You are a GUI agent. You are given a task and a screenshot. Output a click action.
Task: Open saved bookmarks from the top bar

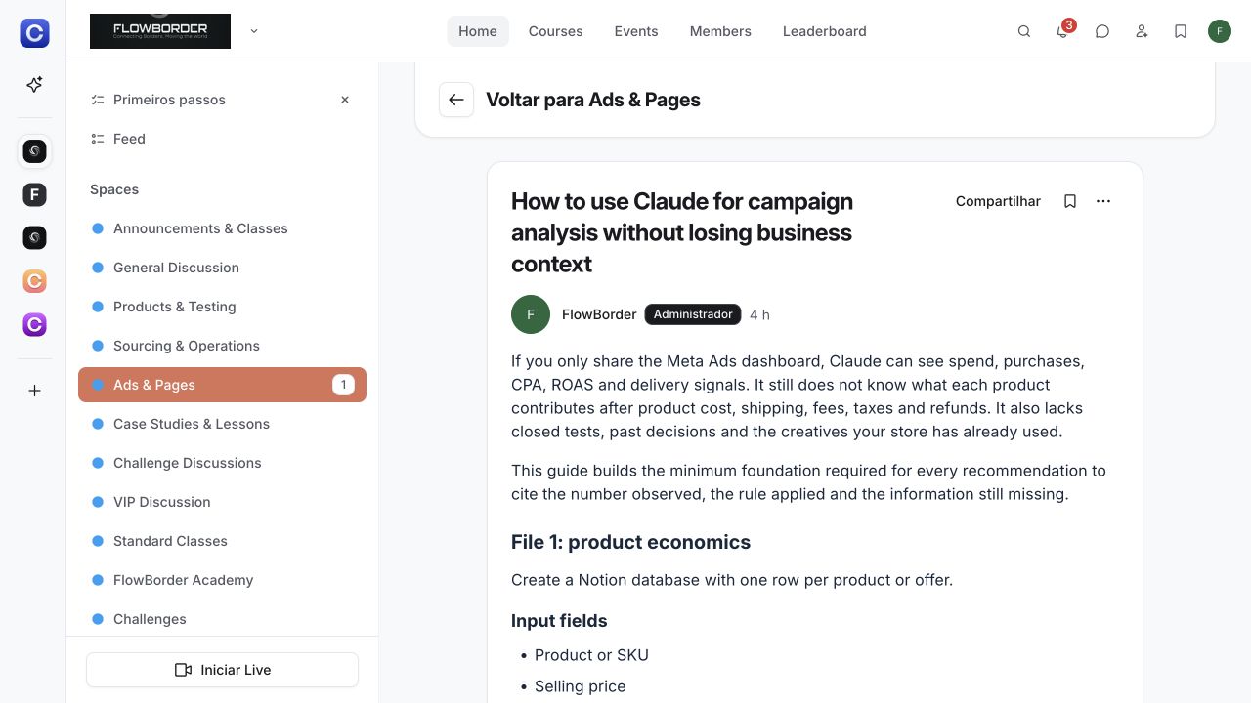[x=1181, y=31]
